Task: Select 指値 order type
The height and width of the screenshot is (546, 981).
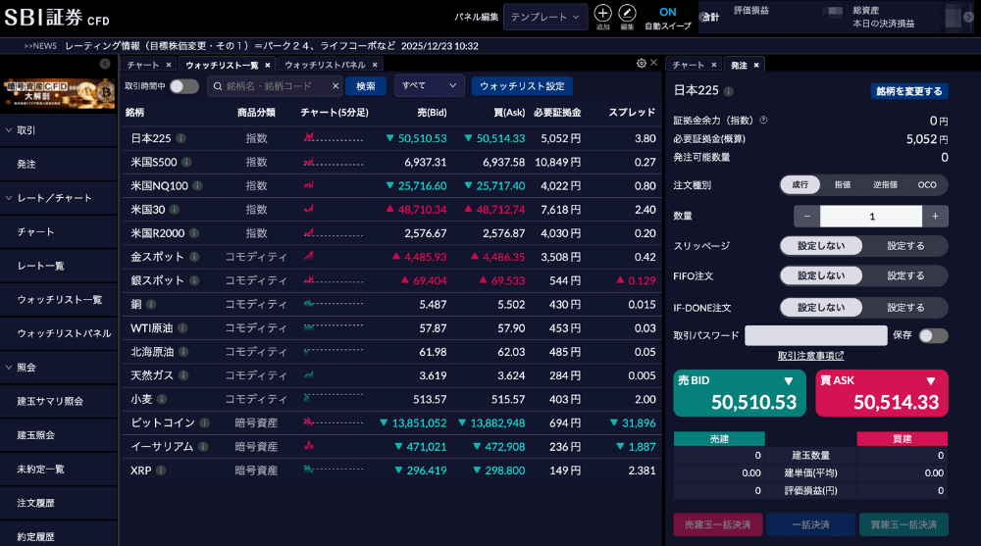Action: 842,185
